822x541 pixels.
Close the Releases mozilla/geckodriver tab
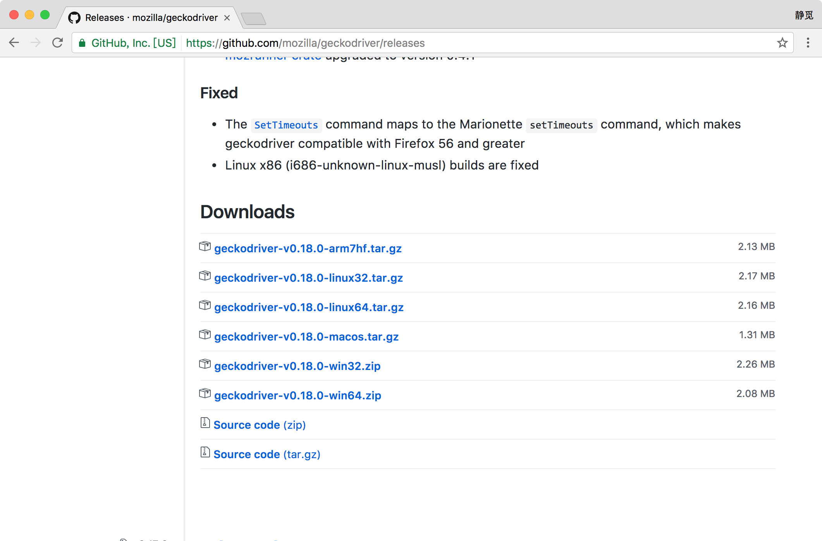click(x=227, y=18)
